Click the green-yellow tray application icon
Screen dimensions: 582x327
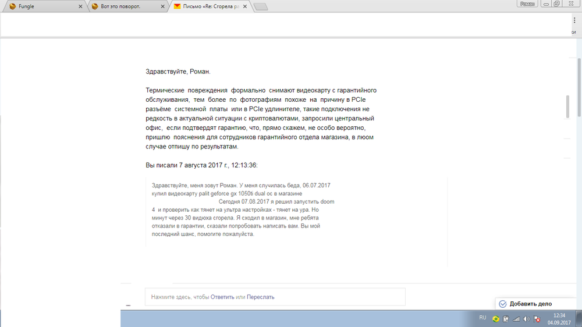[496, 319]
